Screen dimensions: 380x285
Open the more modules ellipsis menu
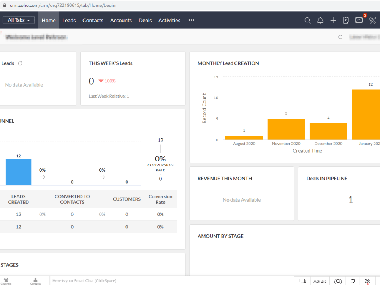click(192, 20)
